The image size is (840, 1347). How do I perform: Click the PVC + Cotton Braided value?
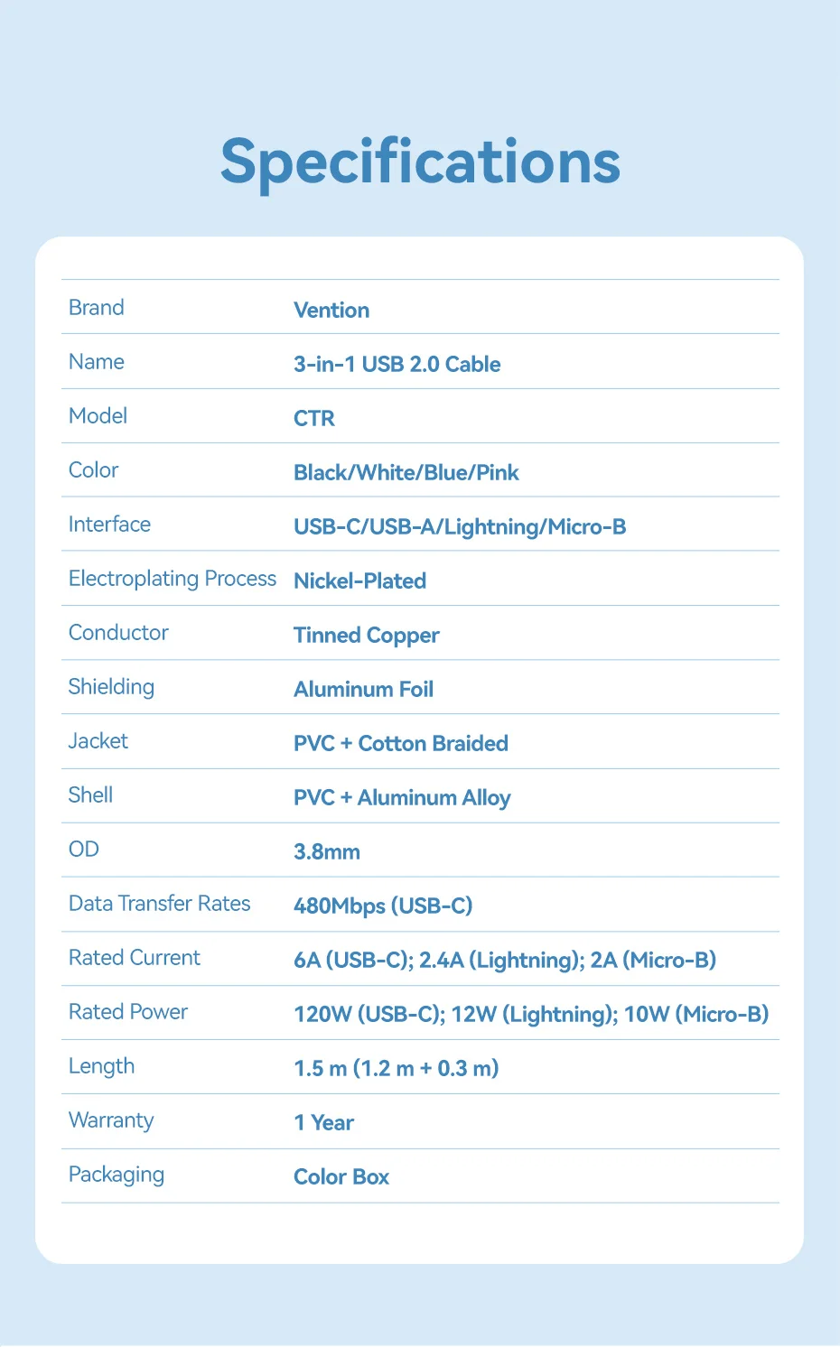pos(401,744)
